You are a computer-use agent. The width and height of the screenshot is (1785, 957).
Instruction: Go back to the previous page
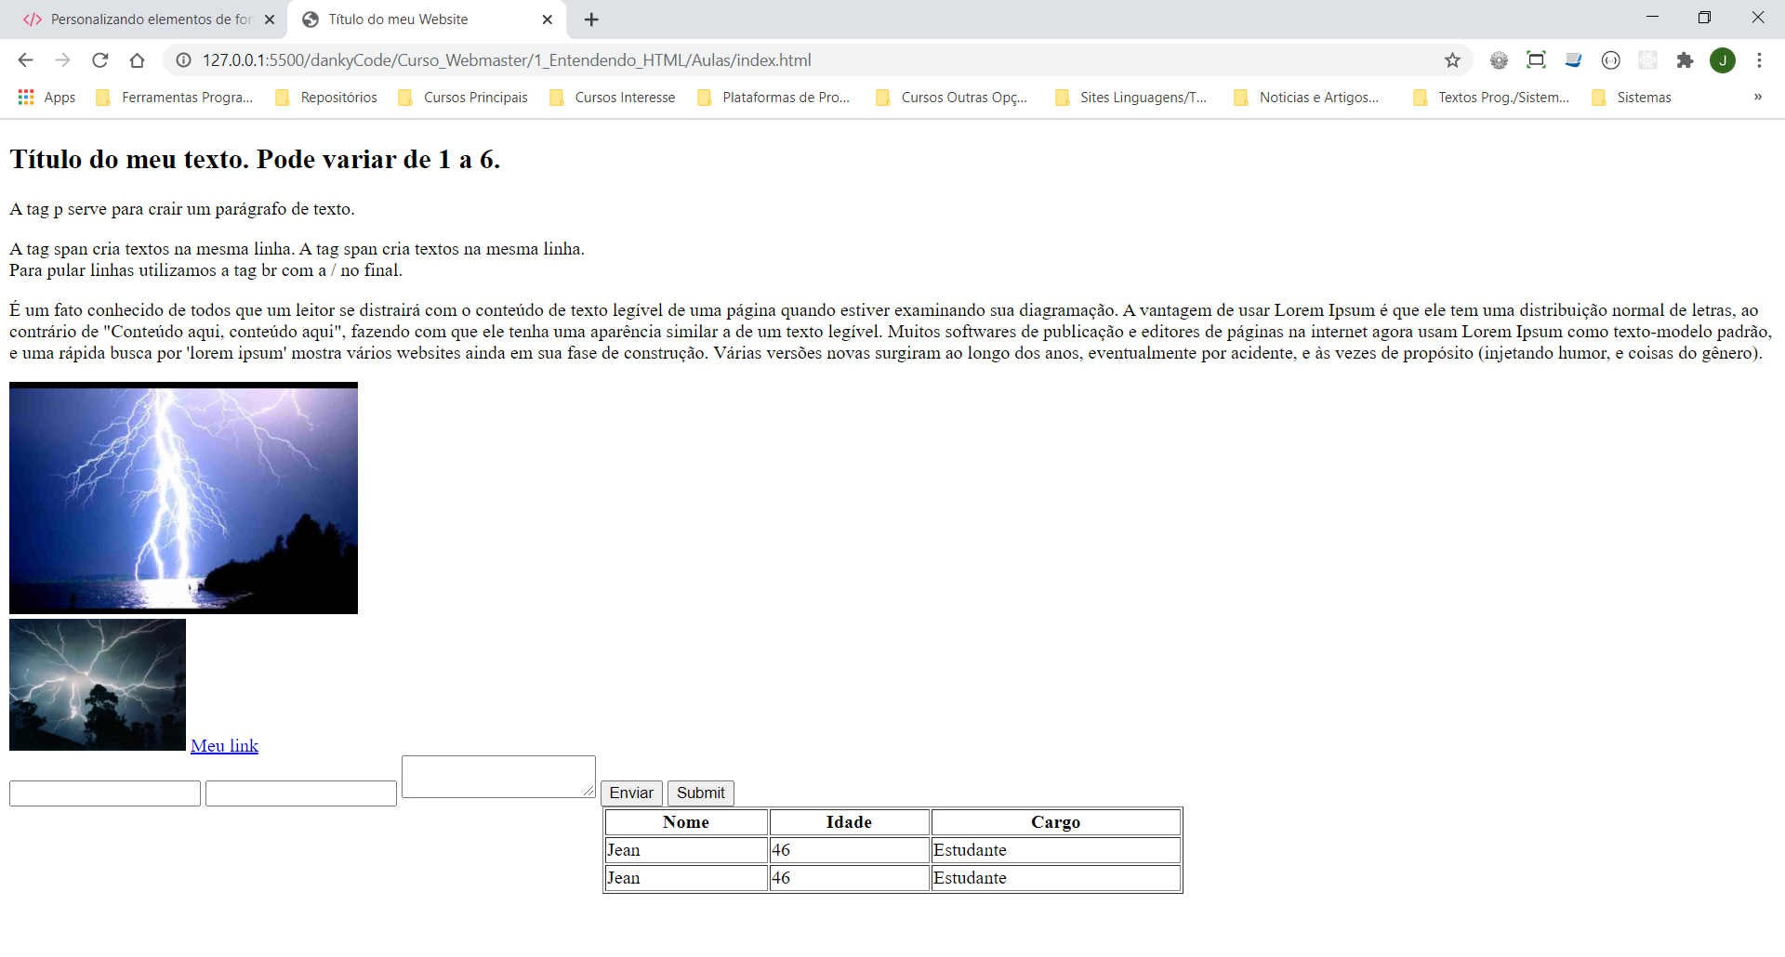tap(25, 60)
